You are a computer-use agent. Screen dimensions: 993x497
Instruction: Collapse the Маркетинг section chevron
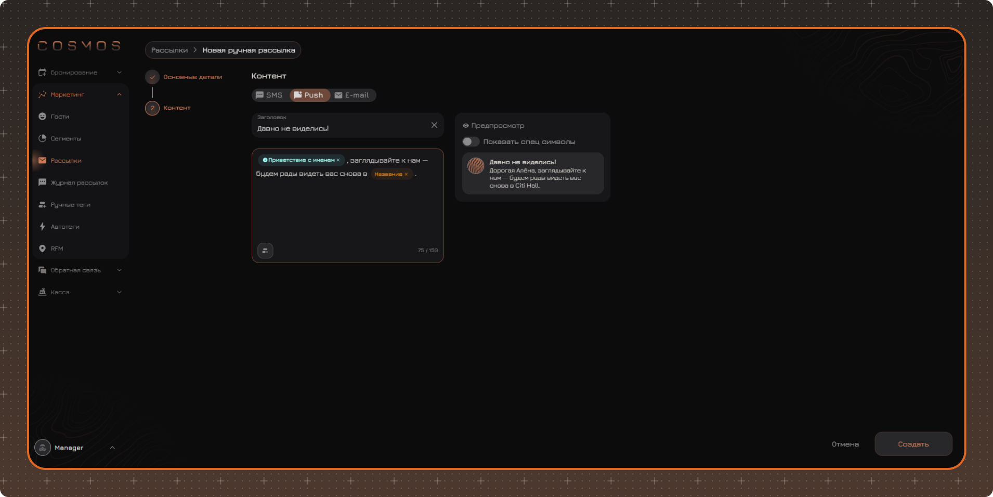119,95
